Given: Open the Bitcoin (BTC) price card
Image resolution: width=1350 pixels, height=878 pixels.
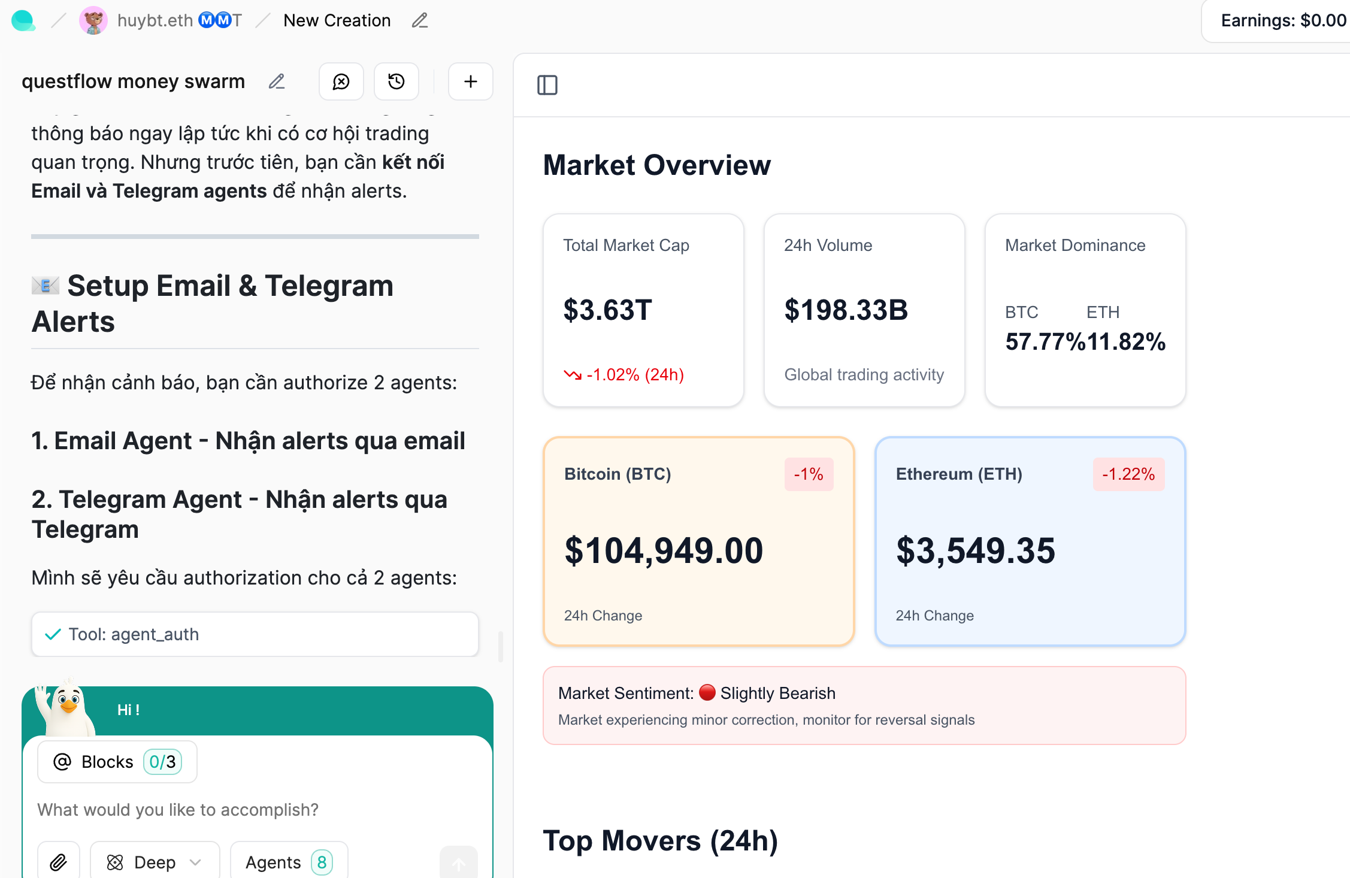Looking at the screenshot, I should (698, 541).
